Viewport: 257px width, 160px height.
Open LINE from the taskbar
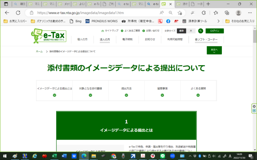tap(162, 156)
